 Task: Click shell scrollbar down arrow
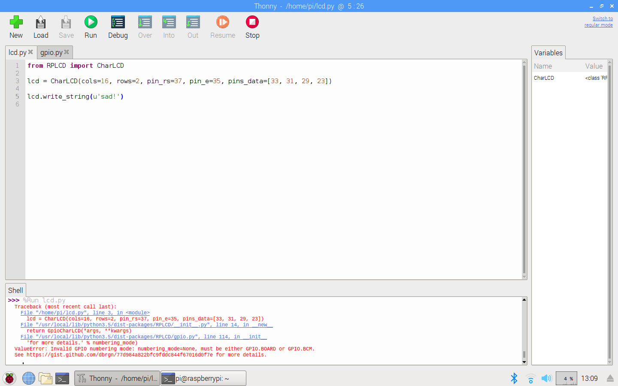pyautogui.click(x=524, y=362)
